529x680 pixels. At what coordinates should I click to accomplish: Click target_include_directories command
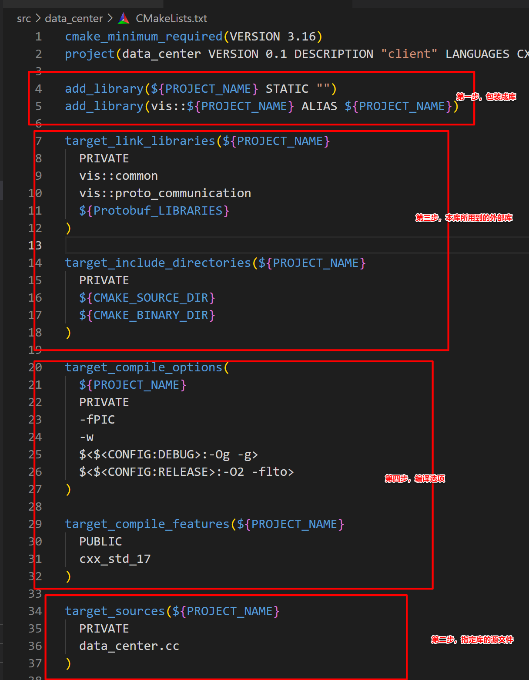pyautogui.click(x=158, y=263)
